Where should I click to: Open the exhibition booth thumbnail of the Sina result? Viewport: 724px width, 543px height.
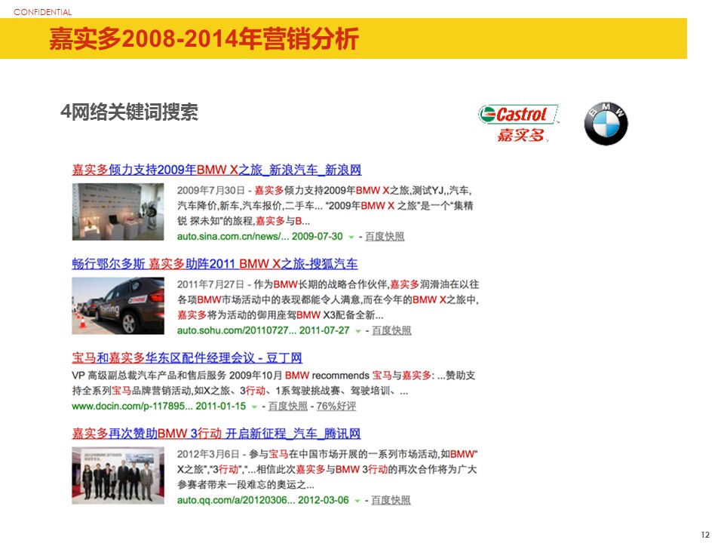(118, 212)
